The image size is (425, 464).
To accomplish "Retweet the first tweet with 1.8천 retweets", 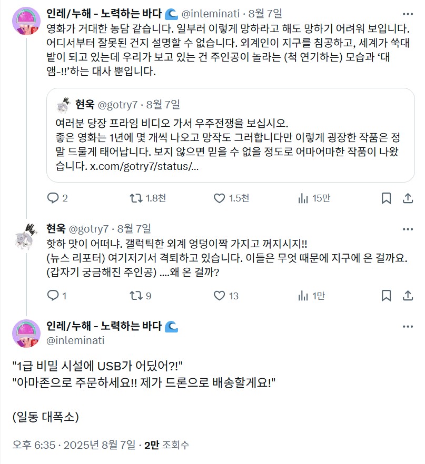I will coord(136,198).
